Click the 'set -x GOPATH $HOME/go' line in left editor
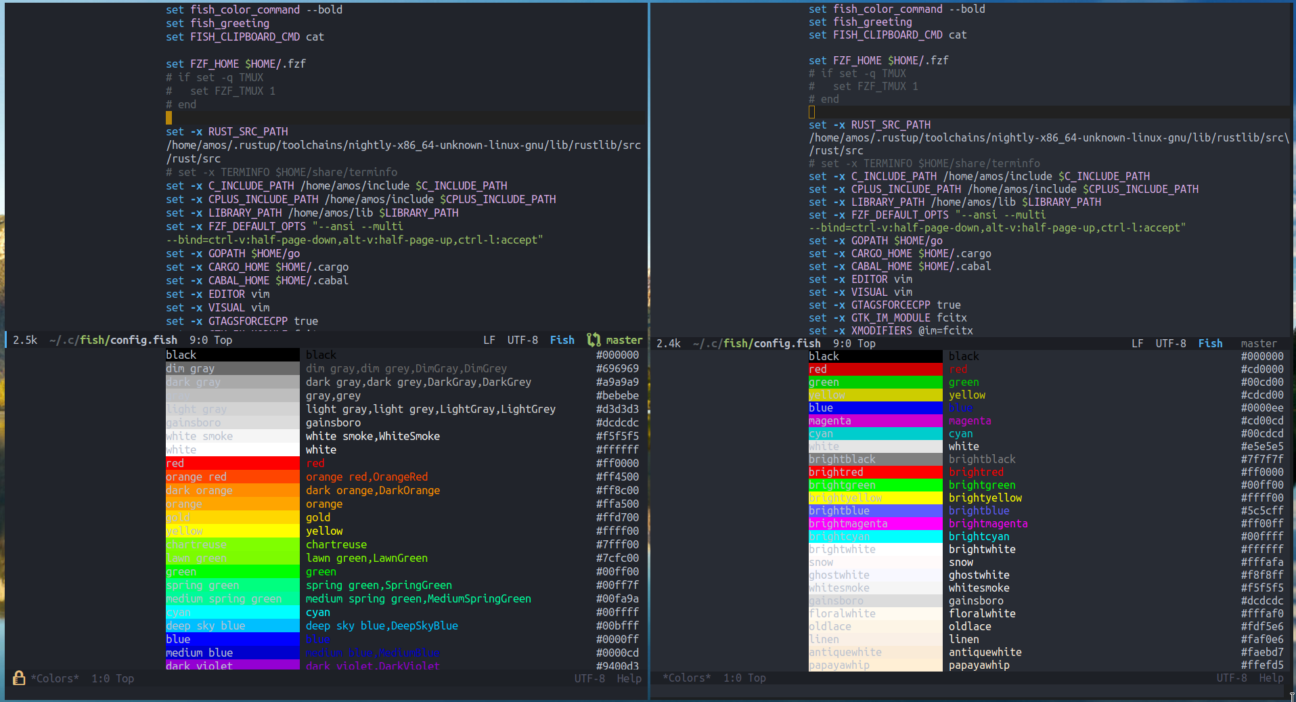1296x702 pixels. coord(233,253)
